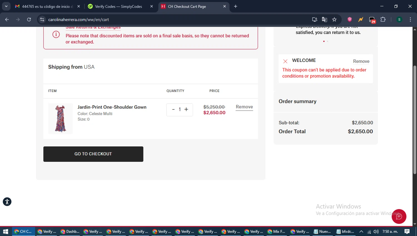Show hidden system tray icons
Viewport: 417px width, 236px height.
pos(361,232)
